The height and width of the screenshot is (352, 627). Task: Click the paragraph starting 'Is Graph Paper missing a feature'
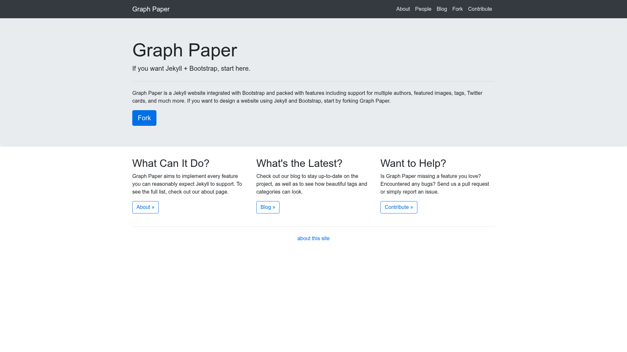[435, 184]
